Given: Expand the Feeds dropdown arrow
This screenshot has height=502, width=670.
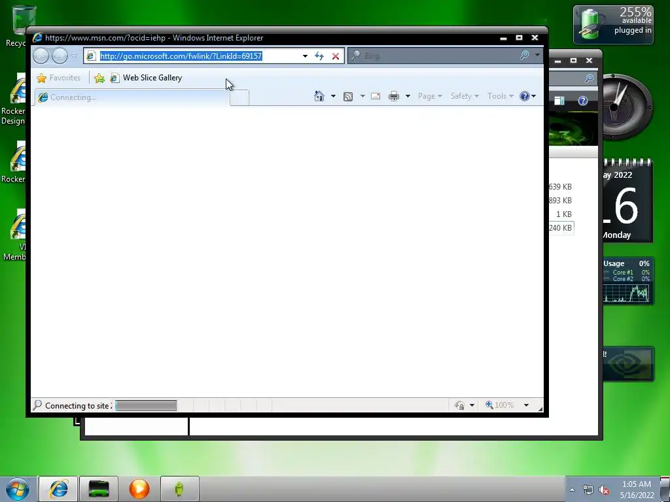Looking at the screenshot, I should [362, 96].
